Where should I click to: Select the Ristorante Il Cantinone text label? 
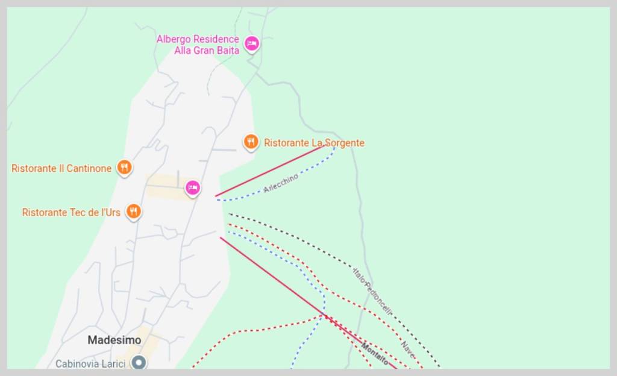[61, 168]
